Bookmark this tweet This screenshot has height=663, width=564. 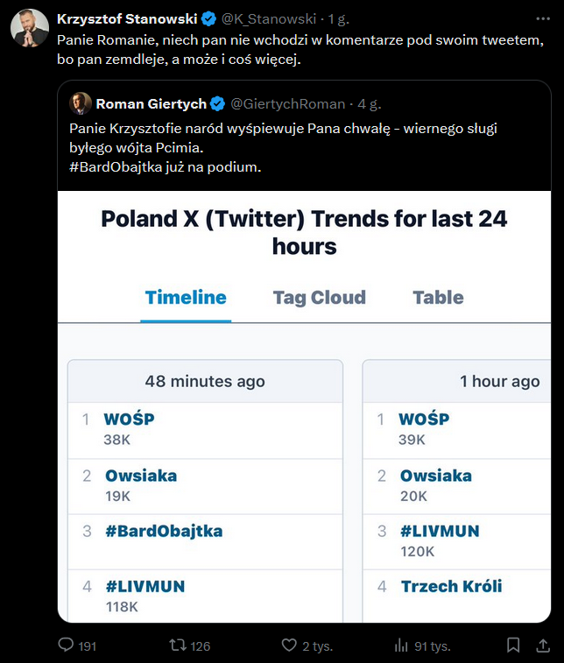(513, 645)
